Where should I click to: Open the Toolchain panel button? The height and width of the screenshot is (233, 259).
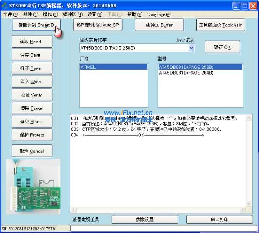click(x=221, y=25)
